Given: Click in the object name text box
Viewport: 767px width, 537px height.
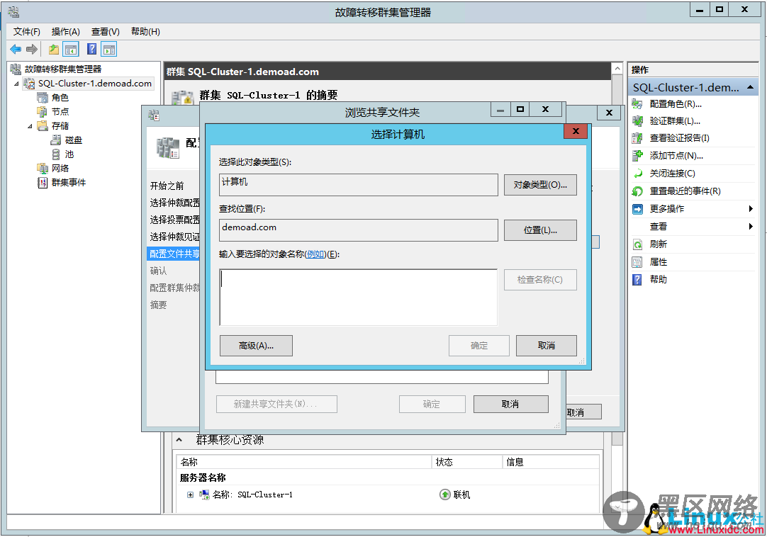Looking at the screenshot, I should pos(359,298).
